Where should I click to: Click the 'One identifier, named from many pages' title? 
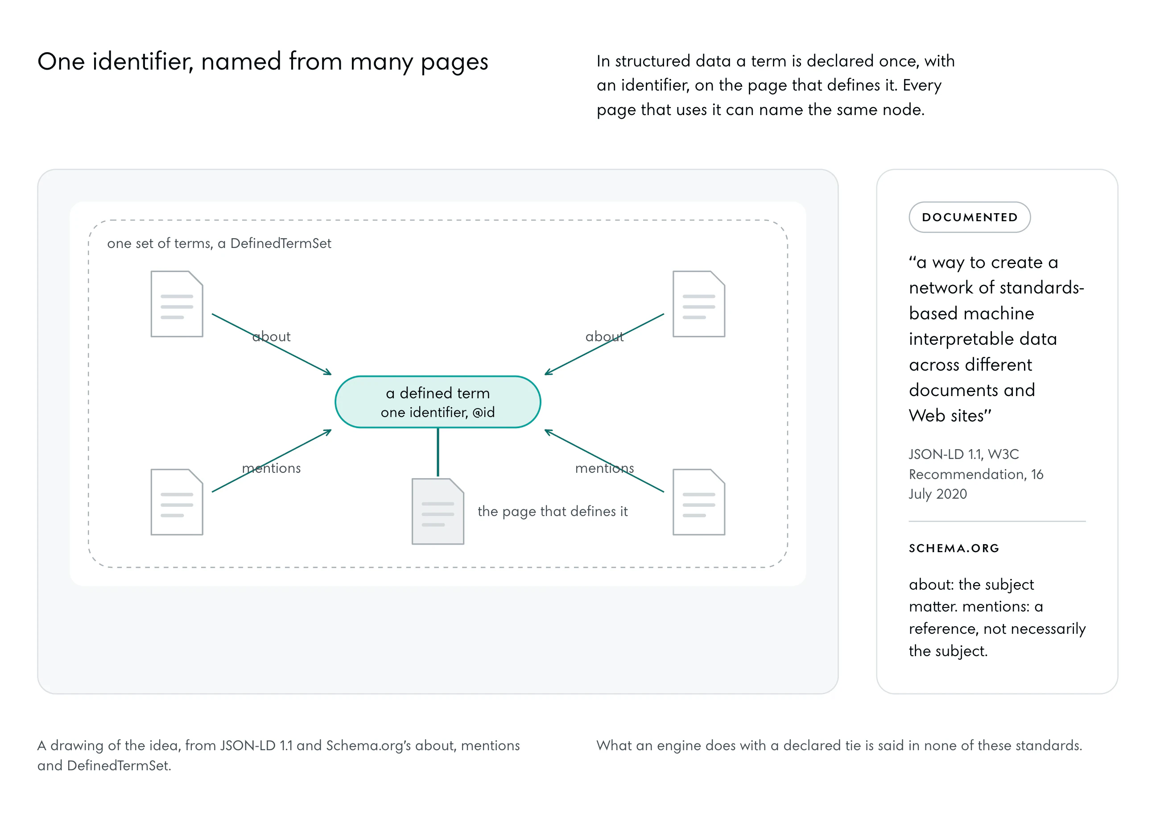coord(263,62)
